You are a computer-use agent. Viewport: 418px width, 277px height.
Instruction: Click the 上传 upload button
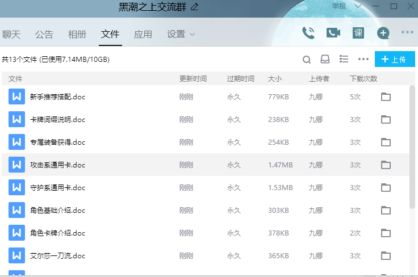click(x=395, y=59)
